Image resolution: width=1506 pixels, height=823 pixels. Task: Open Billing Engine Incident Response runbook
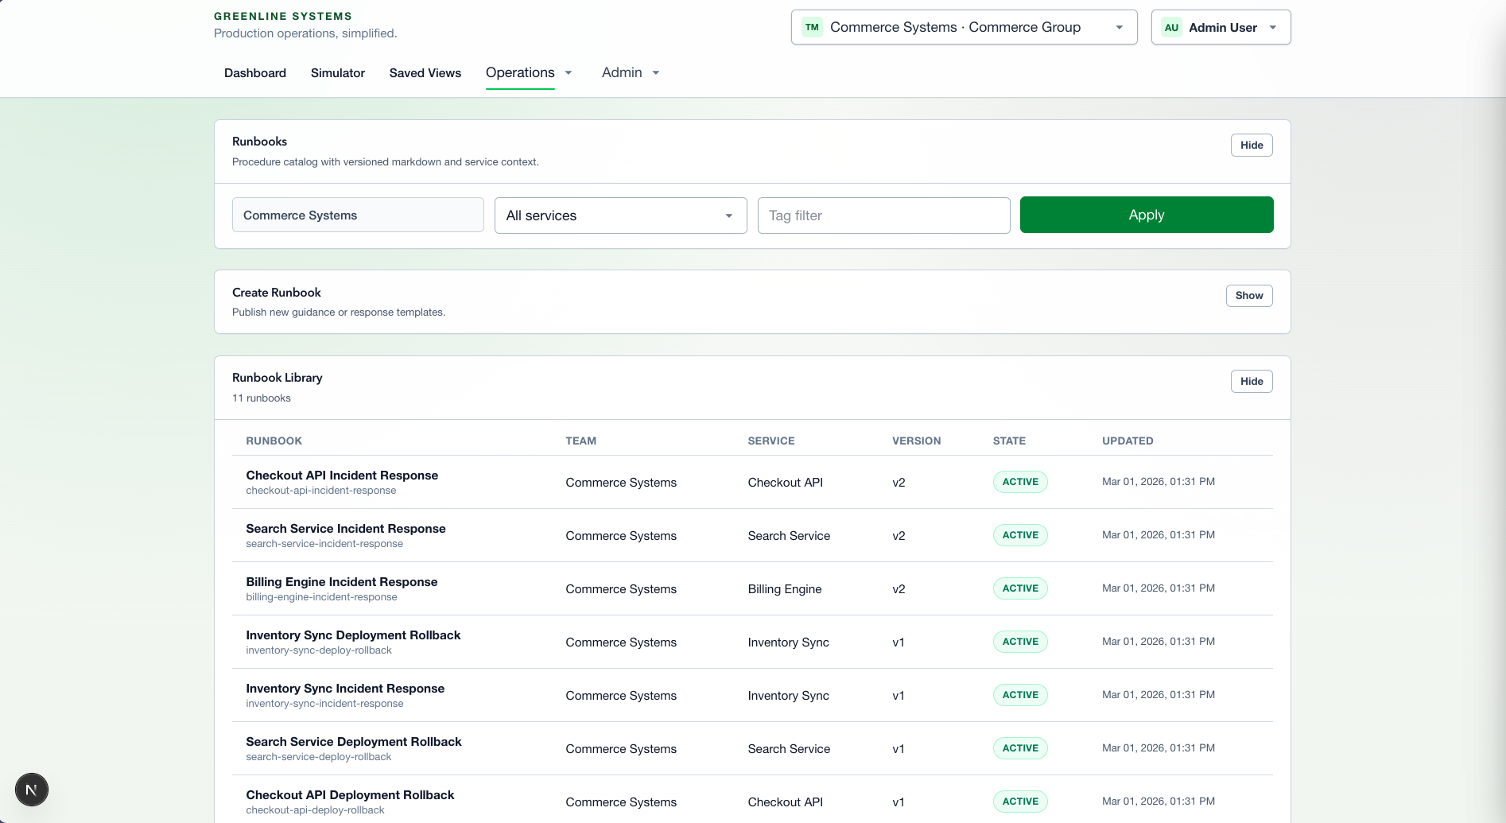pos(342,582)
